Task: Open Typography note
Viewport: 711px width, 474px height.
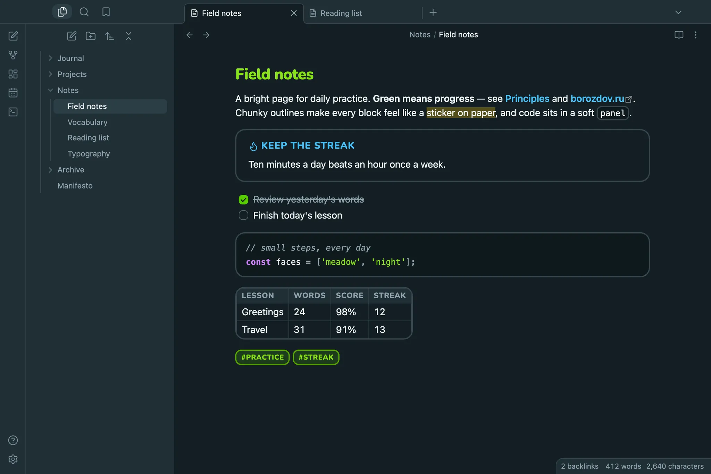Action: [x=89, y=154]
